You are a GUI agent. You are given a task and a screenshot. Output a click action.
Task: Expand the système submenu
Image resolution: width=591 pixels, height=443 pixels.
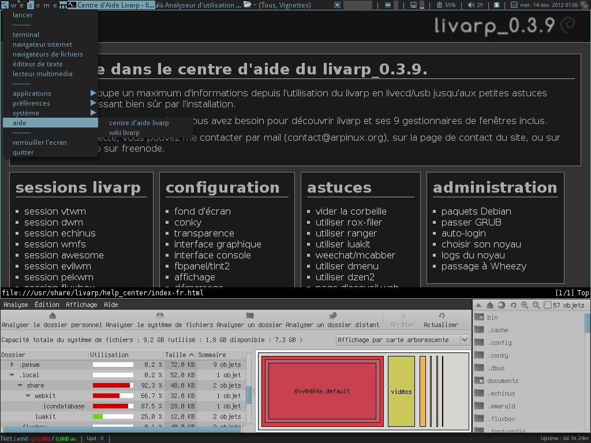click(x=50, y=113)
